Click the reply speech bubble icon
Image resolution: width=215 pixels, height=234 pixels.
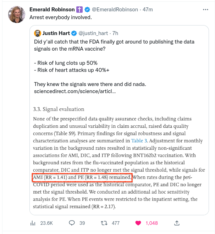pyautogui.click(x=72, y=223)
